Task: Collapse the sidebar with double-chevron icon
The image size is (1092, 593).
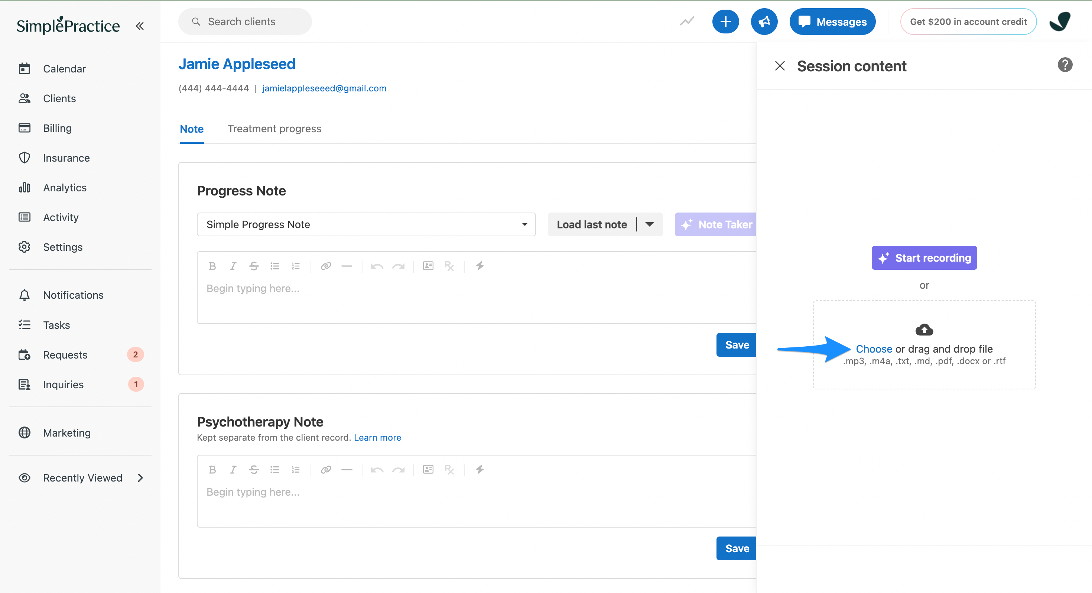Action: tap(139, 26)
